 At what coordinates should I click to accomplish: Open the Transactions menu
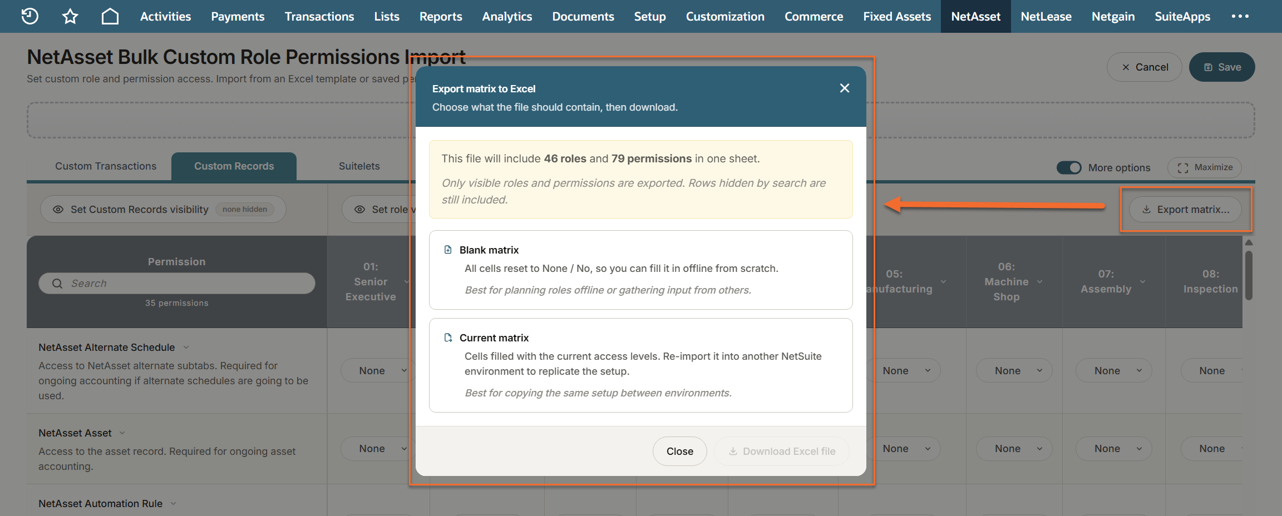(x=319, y=16)
